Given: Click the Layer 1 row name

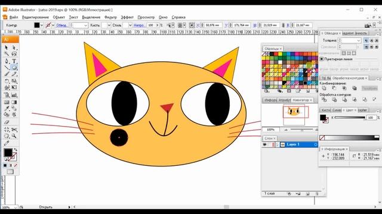Looking at the screenshot, I should coord(293,144).
